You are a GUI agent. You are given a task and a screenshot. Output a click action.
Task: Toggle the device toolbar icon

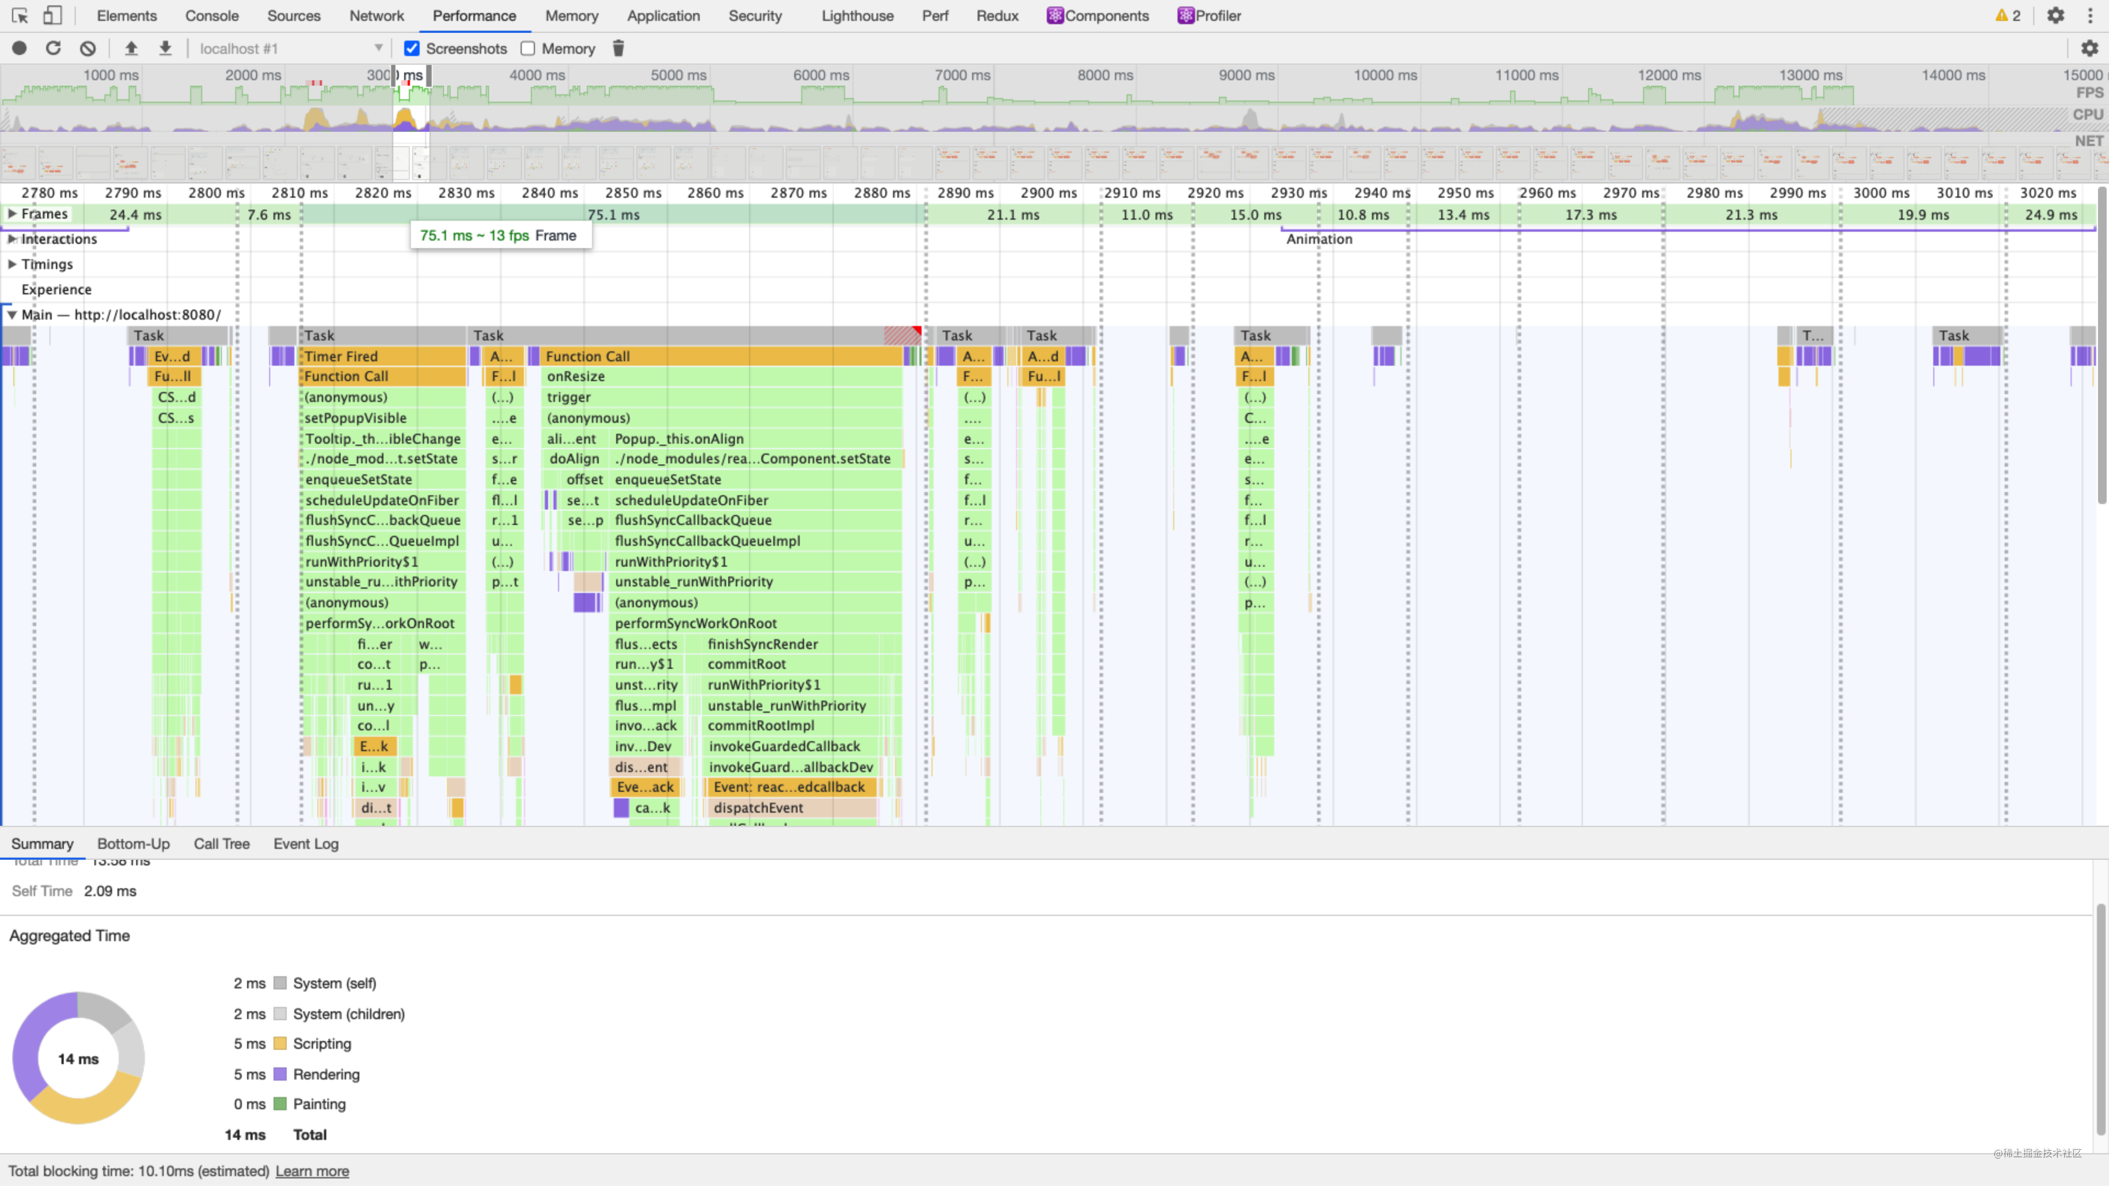pyautogui.click(x=52, y=15)
